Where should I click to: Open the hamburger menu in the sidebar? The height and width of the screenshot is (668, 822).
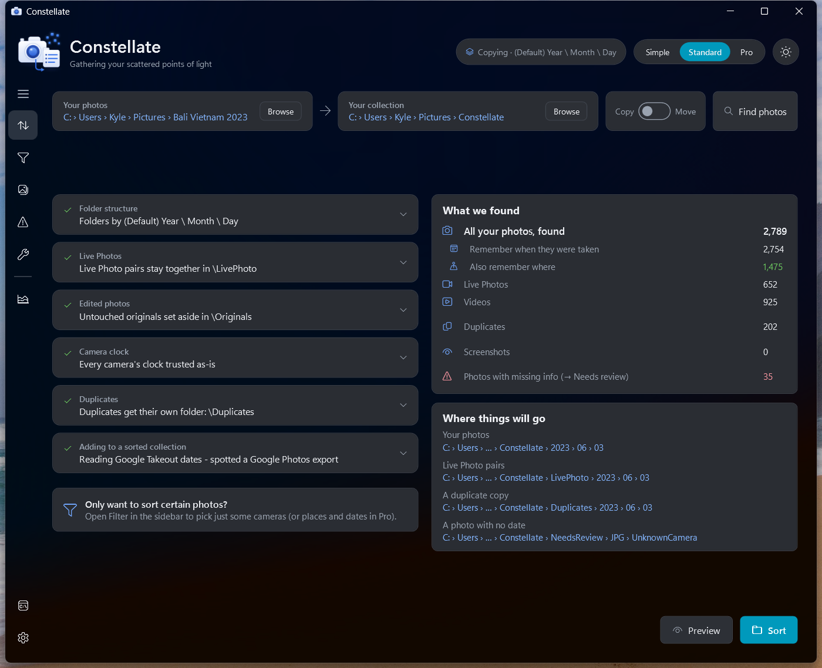pyautogui.click(x=23, y=94)
